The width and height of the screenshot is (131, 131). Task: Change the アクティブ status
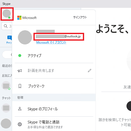[x=54, y=56]
